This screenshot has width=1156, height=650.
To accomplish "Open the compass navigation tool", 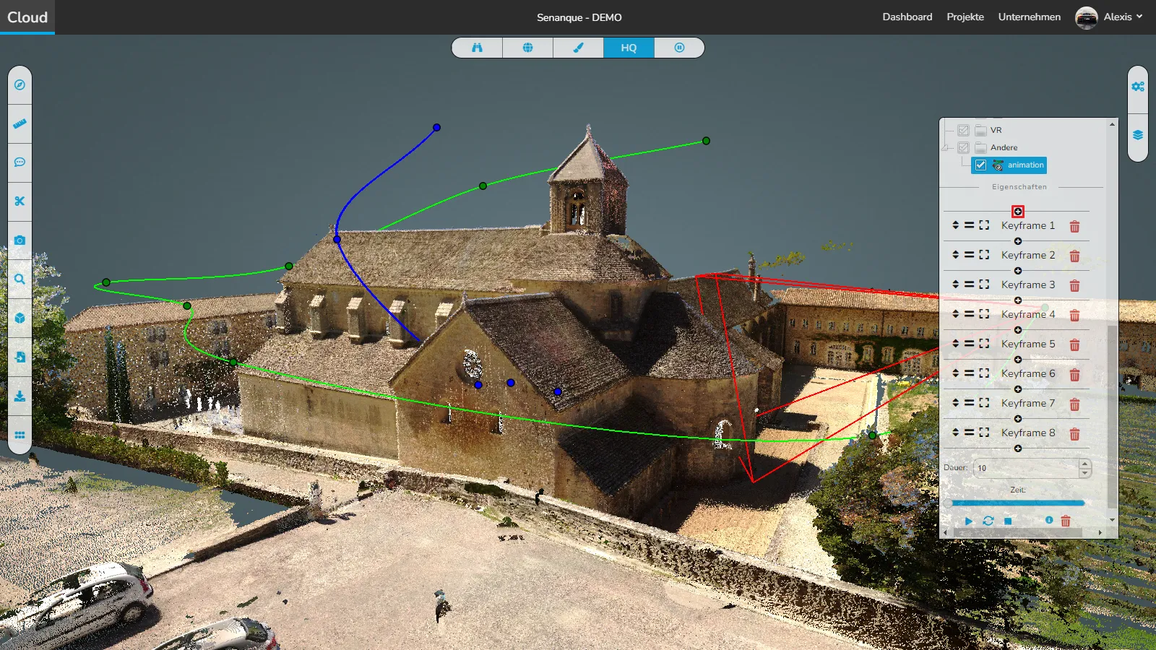I will (20, 84).
